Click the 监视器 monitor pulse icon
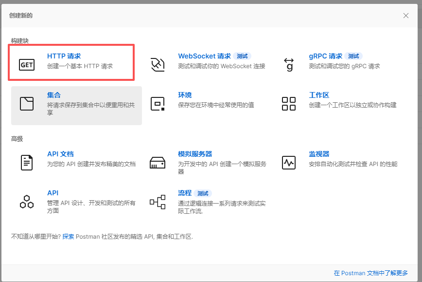Screen dimensions: 422x282 pyautogui.click(x=289, y=163)
